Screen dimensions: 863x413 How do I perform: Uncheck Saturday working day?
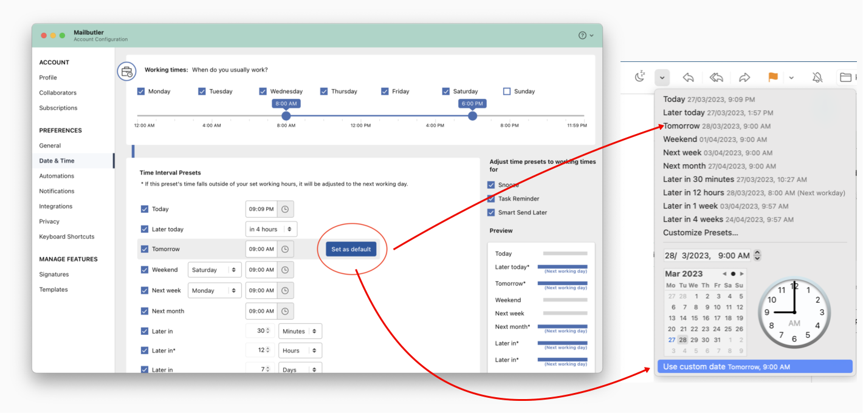pos(446,92)
